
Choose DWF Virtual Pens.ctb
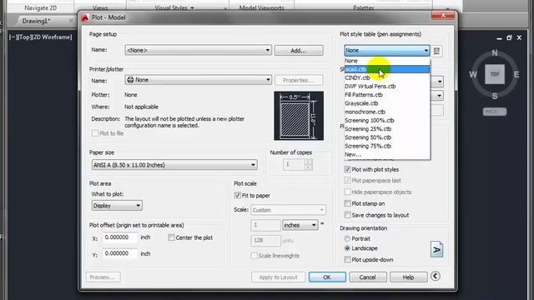[387, 86]
